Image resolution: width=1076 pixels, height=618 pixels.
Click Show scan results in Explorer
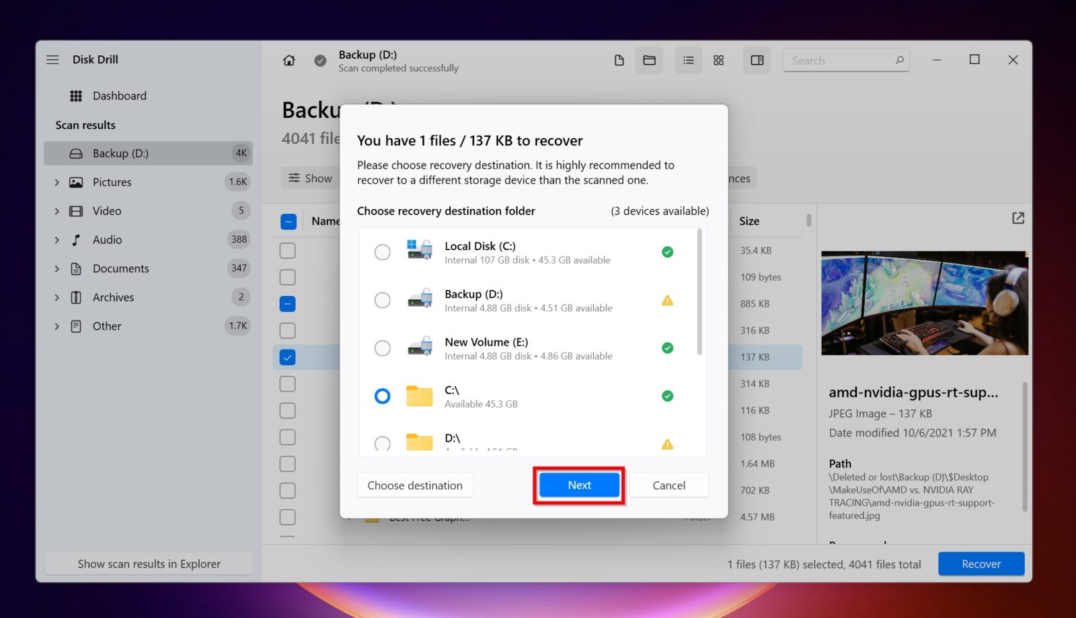pos(149,564)
